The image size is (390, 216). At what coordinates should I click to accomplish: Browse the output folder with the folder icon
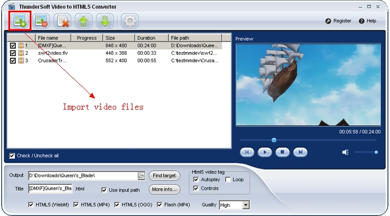tap(141, 176)
